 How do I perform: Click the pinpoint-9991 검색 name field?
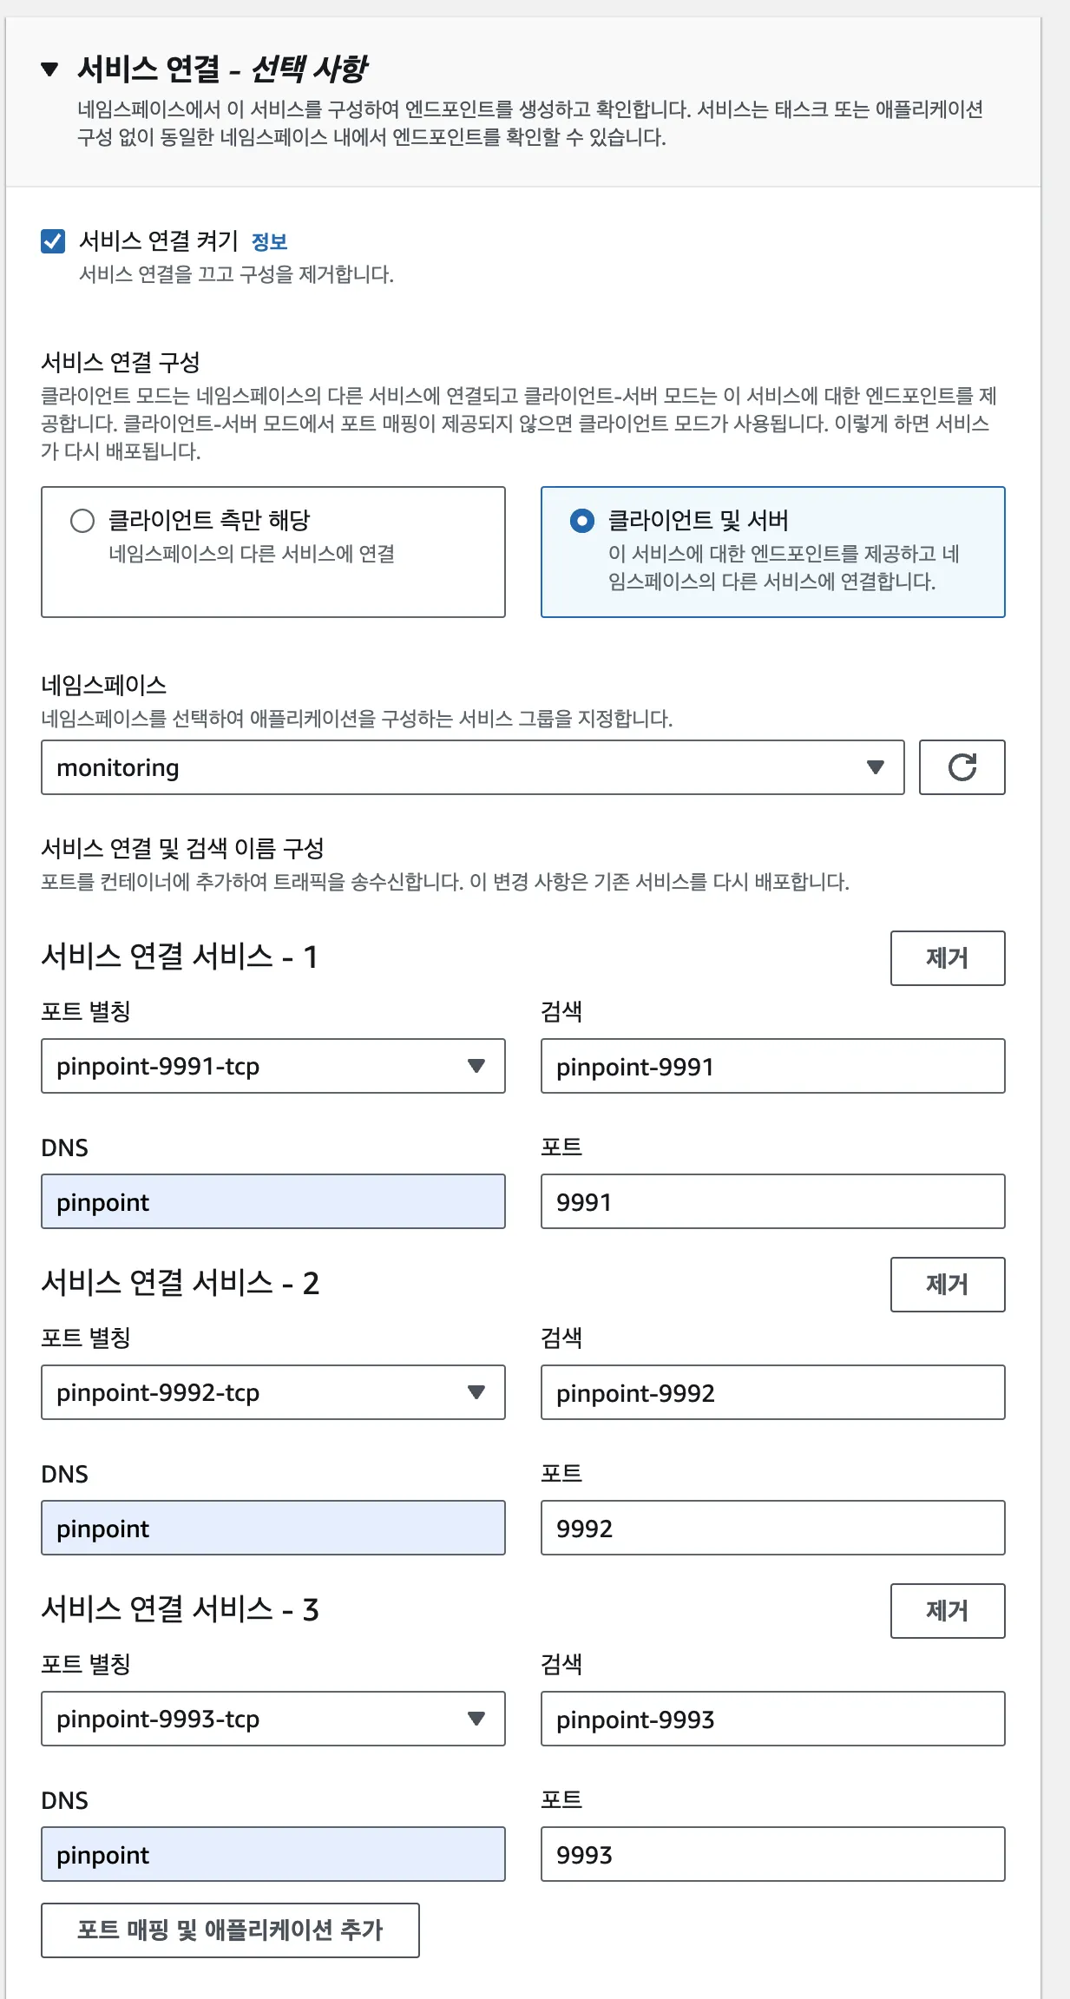point(772,1066)
